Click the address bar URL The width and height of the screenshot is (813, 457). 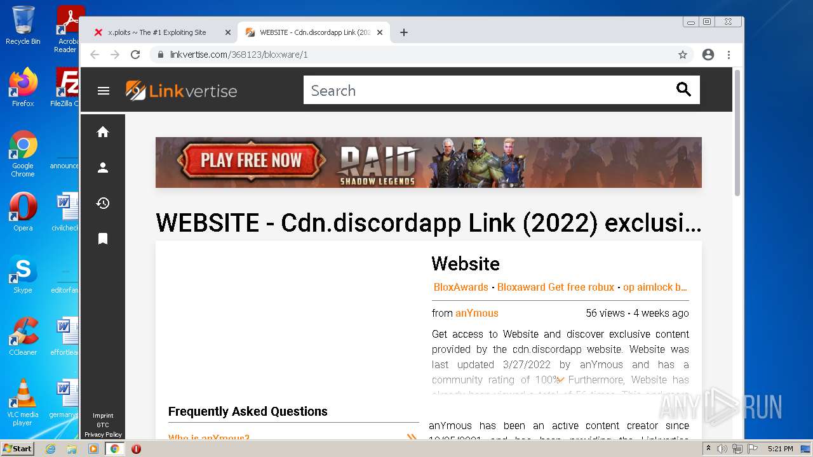point(239,55)
